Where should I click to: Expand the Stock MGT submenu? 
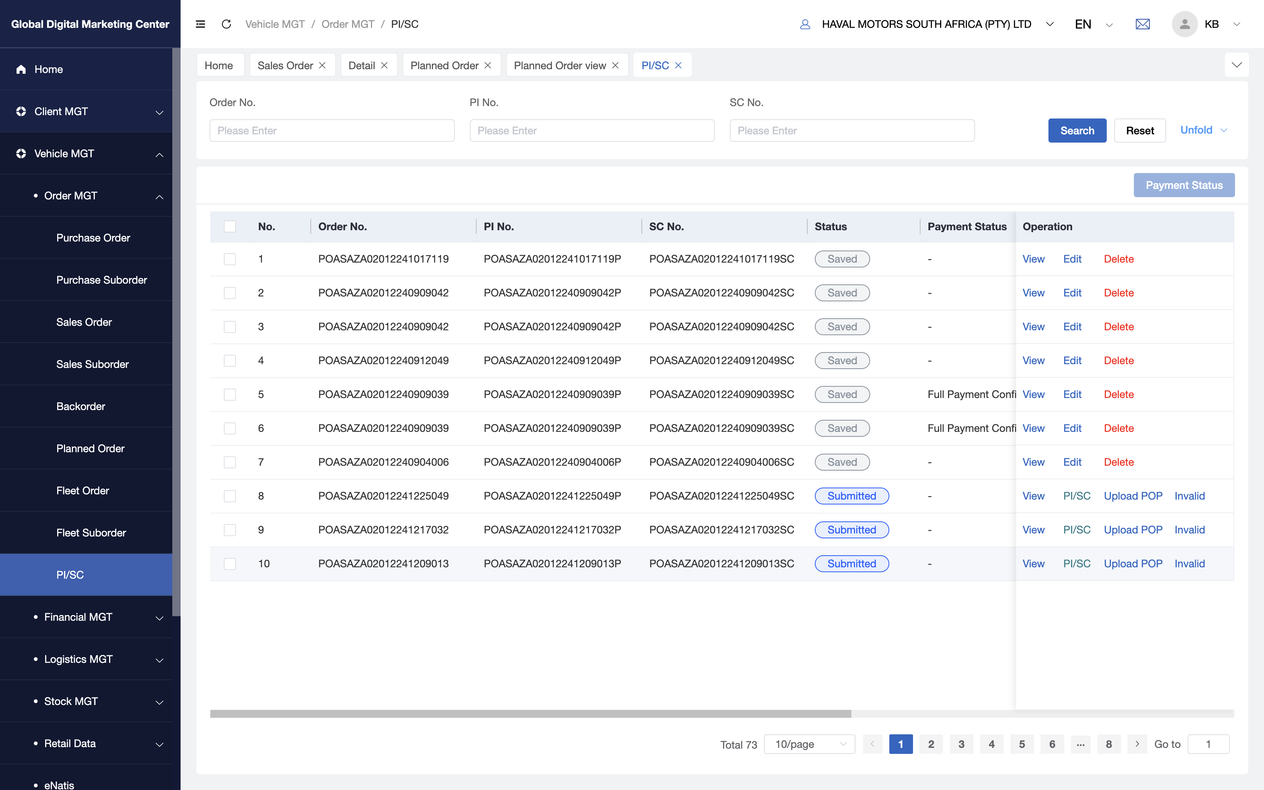(160, 702)
